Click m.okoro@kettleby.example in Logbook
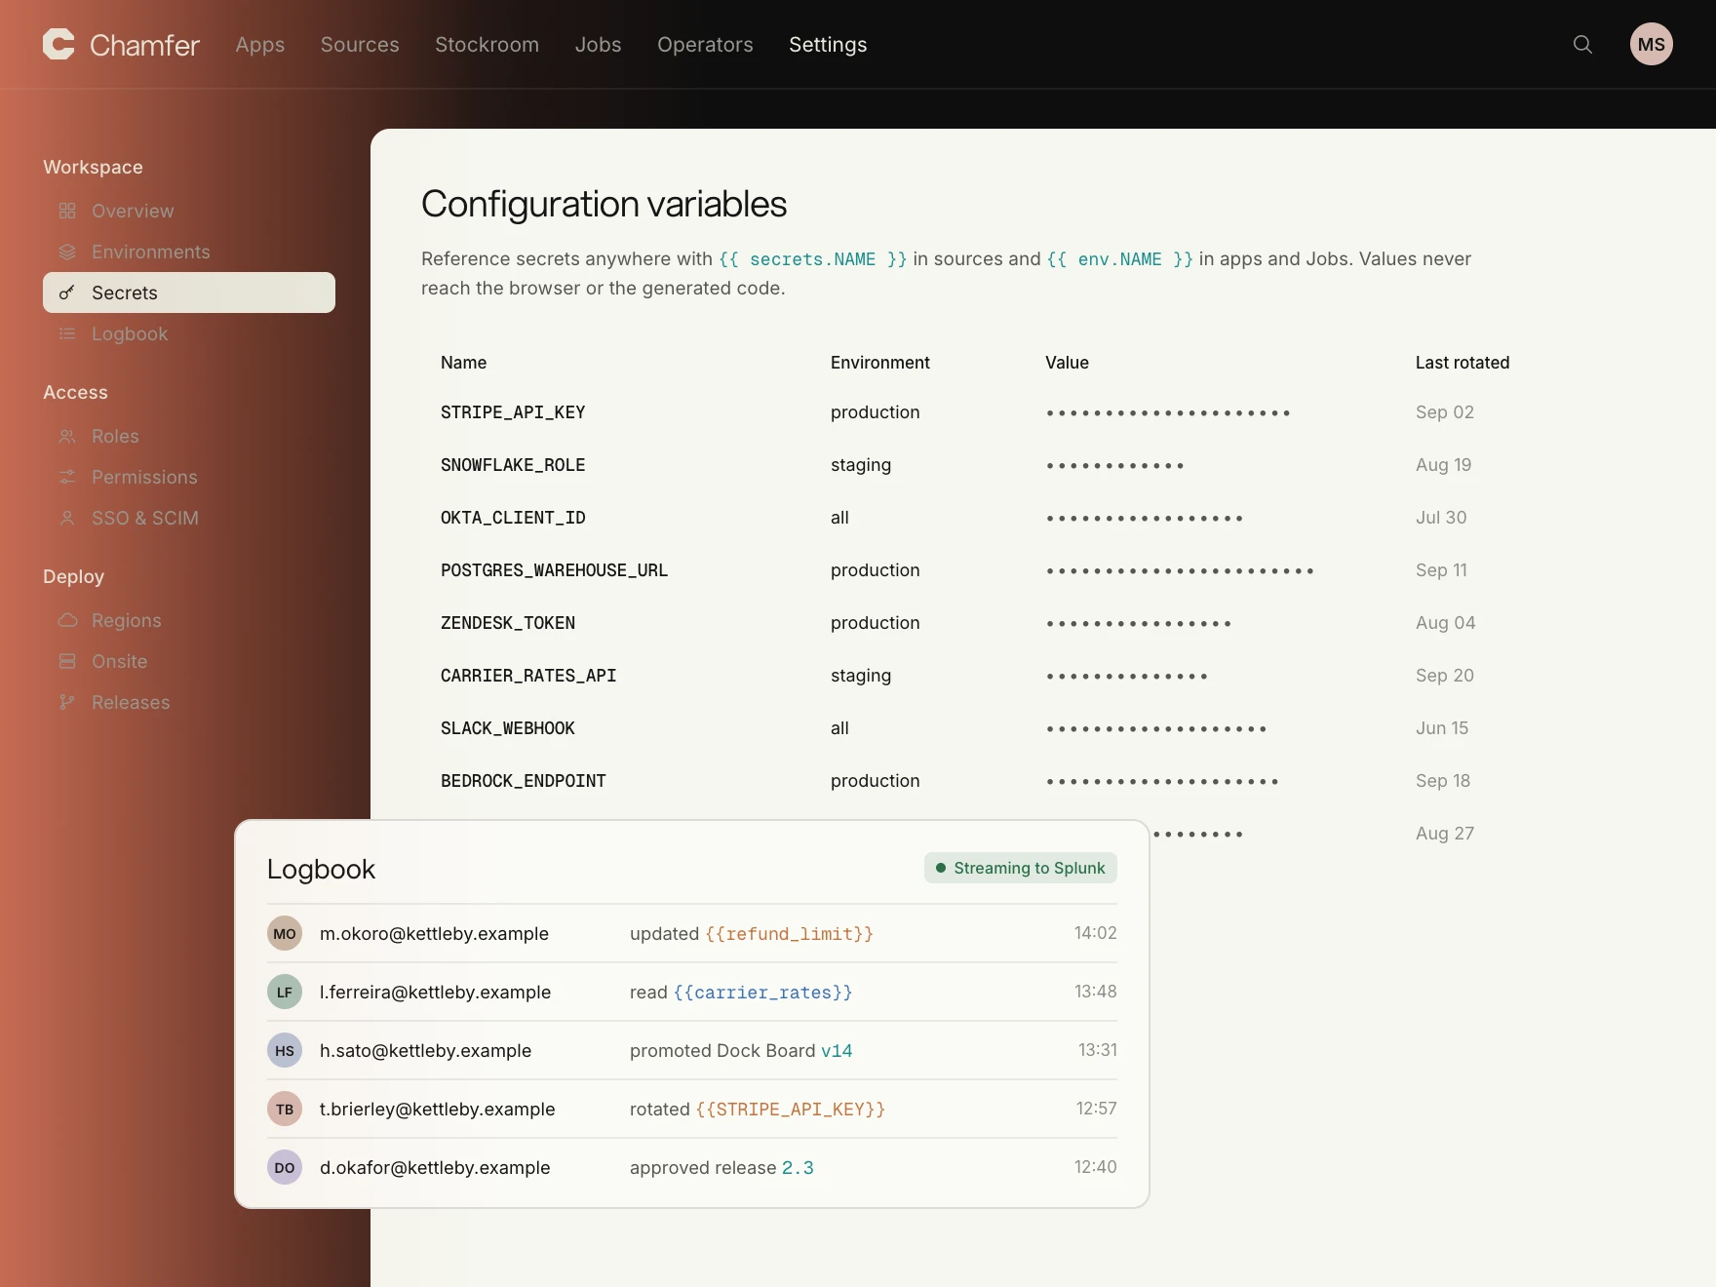The width and height of the screenshot is (1716, 1287). click(x=434, y=933)
